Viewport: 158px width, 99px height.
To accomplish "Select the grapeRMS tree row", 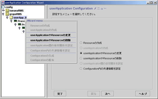I will coord(16,14).
